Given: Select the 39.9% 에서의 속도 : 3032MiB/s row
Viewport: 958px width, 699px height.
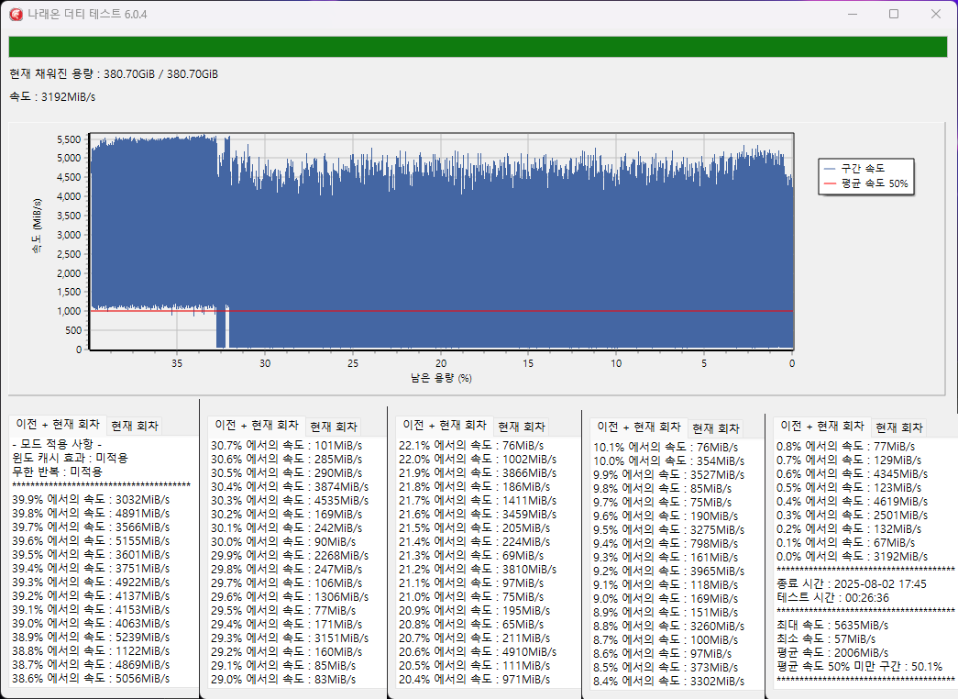Looking at the screenshot, I should point(91,500).
